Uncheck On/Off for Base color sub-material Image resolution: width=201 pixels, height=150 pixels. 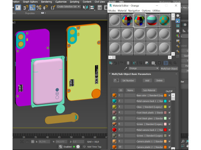tap(170, 95)
